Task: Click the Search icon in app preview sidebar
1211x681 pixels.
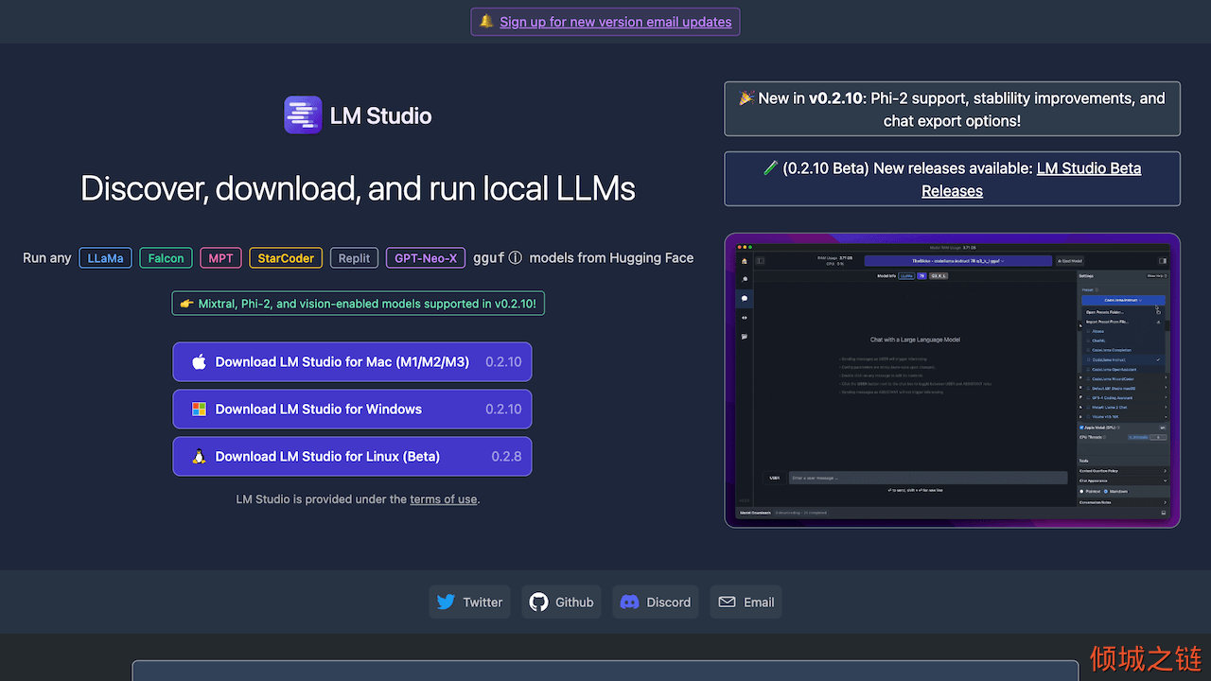Action: [745, 279]
